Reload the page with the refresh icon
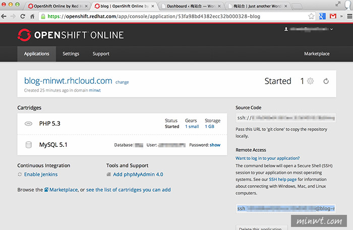Viewport: 353px width, 230px height. click(x=23, y=16)
